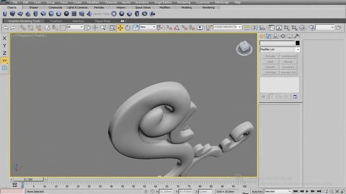The width and height of the screenshot is (346, 194).
Task: Click the TurboSmooth modifier button
Action: coord(288,56)
